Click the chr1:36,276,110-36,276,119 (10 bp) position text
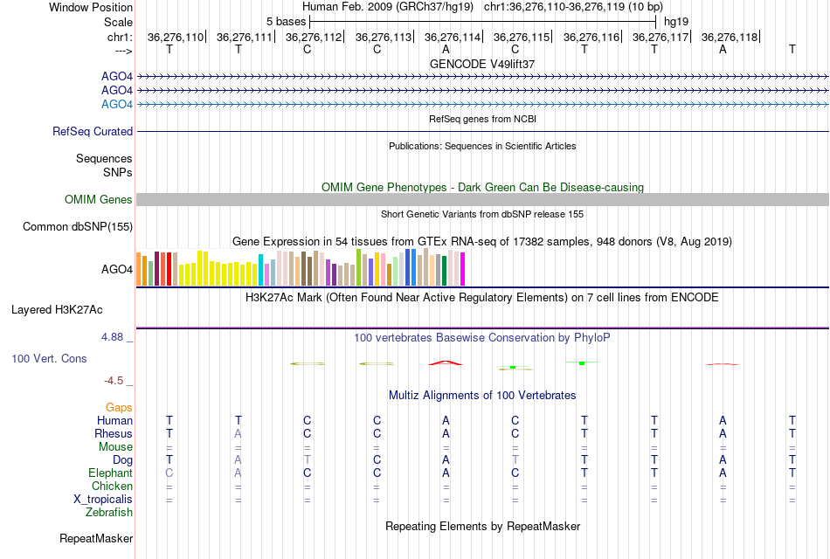Image resolution: width=830 pixels, height=559 pixels. (x=573, y=7)
